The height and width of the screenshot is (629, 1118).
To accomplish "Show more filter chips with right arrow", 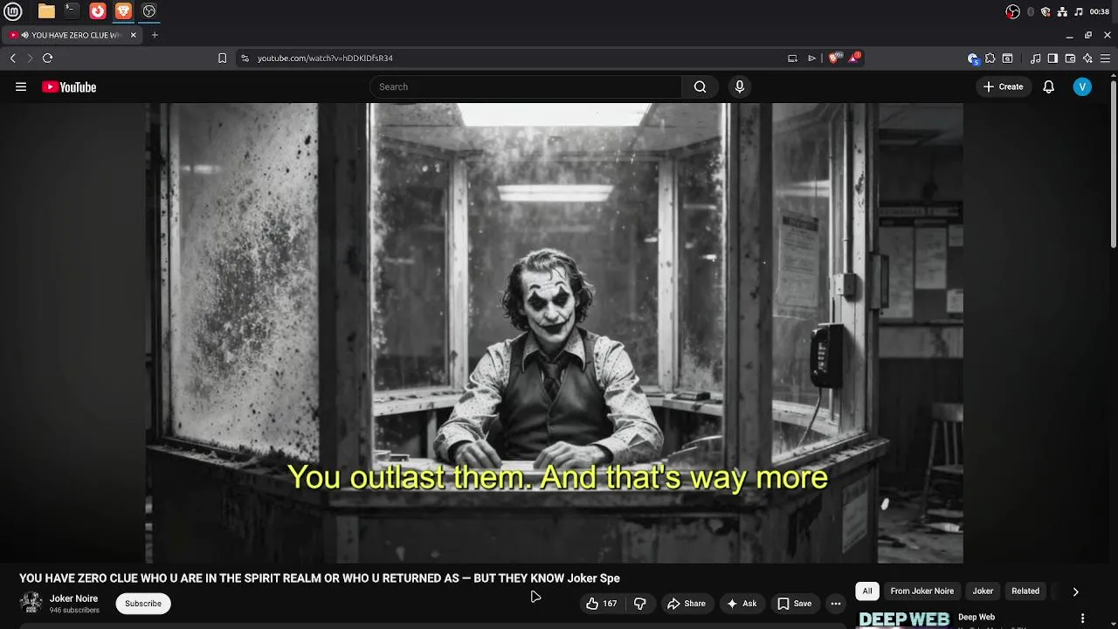I will (1076, 591).
